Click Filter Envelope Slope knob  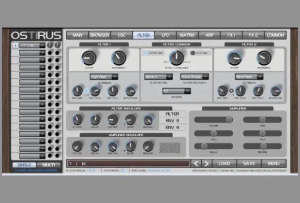pyautogui.click(x=131, y=120)
